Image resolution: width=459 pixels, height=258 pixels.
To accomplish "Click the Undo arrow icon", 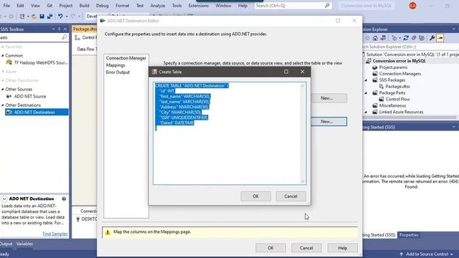I will 60,16.
